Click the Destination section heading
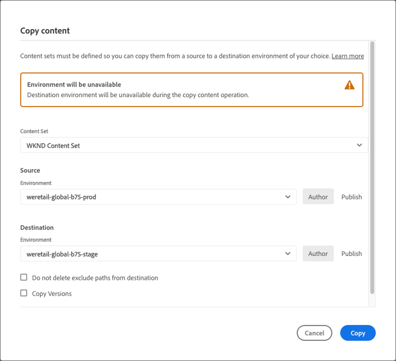 tap(37, 227)
